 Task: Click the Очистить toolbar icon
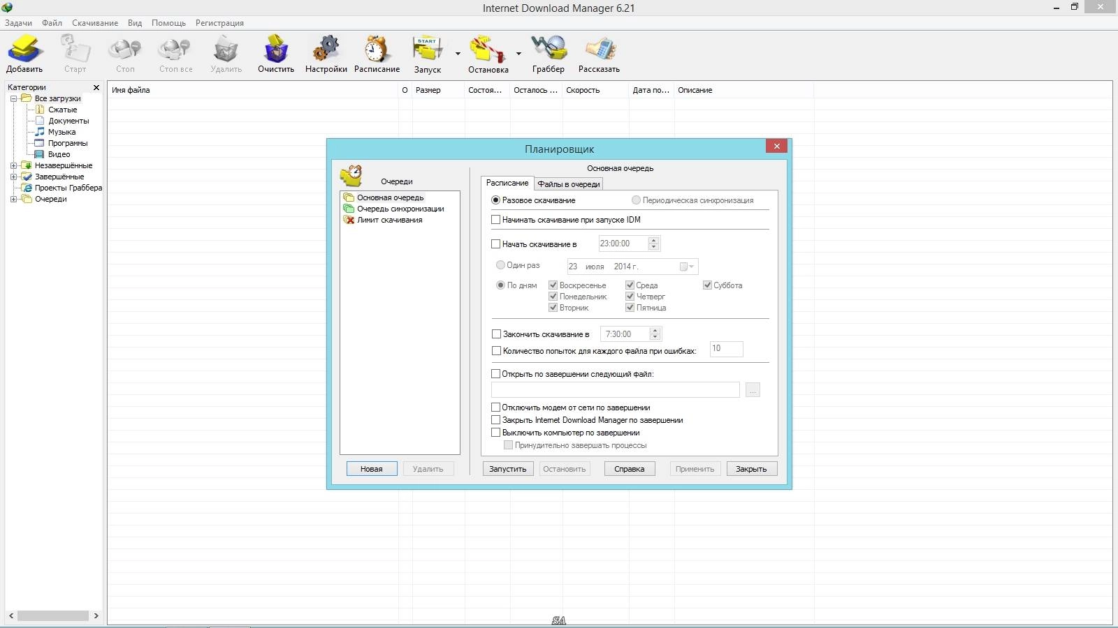[276, 49]
